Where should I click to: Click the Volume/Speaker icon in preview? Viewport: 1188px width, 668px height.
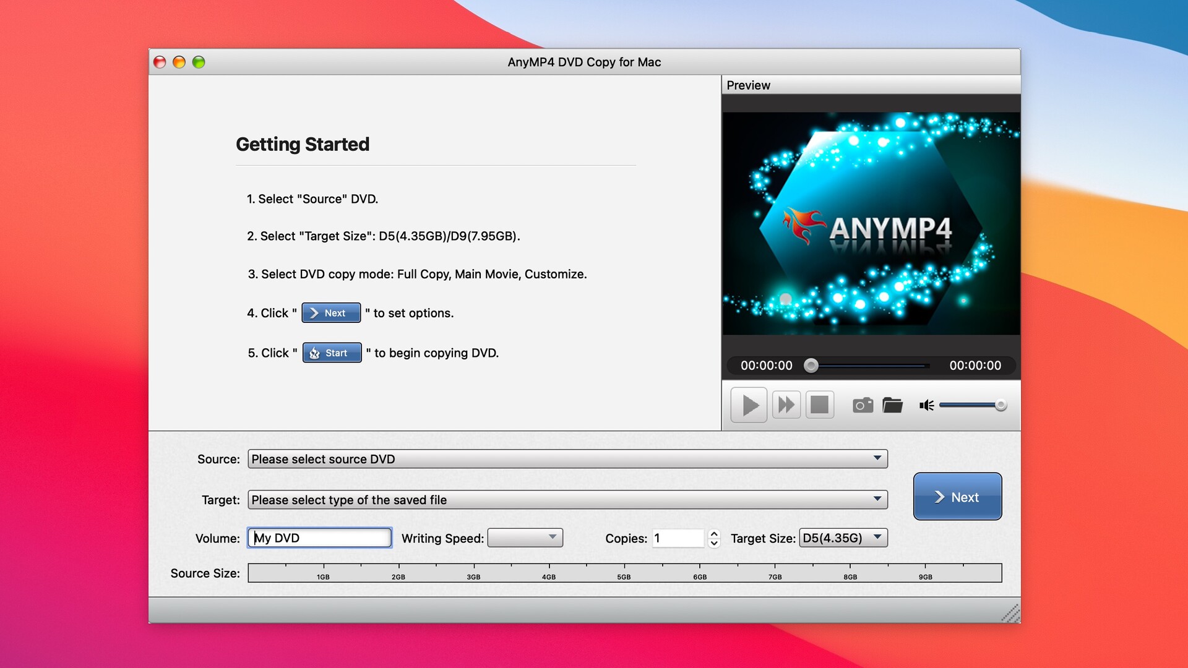point(926,405)
